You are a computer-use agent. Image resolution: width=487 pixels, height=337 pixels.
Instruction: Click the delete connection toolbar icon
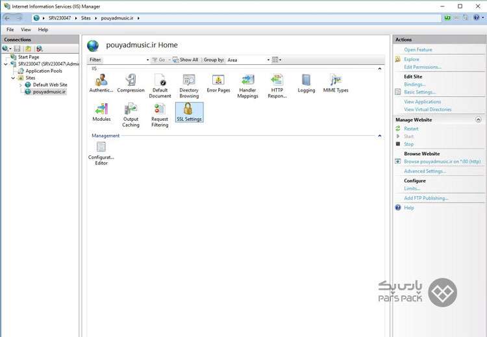coord(39,49)
